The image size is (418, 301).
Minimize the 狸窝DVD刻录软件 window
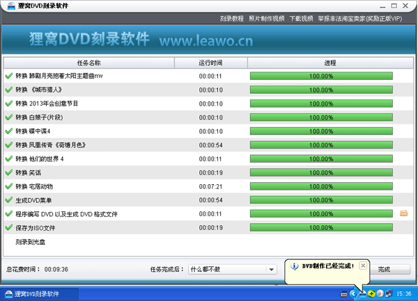click(x=382, y=6)
